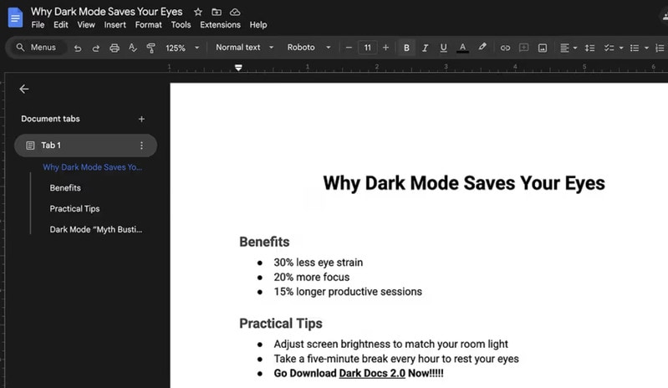Select the Paint format tool
Viewport: 668px width, 388px height.
pos(151,48)
